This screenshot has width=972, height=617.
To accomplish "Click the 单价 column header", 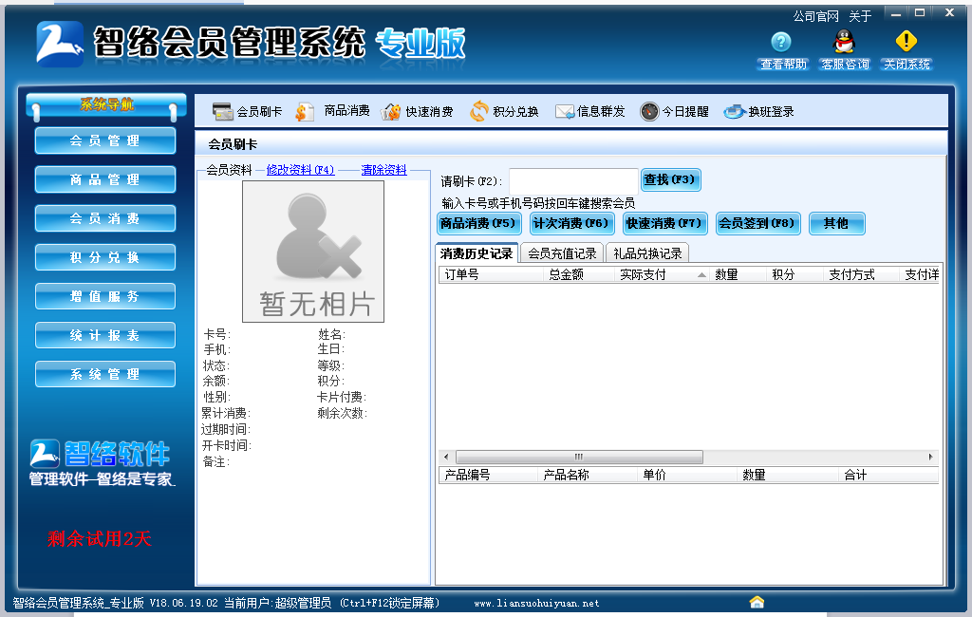I will (687, 475).
